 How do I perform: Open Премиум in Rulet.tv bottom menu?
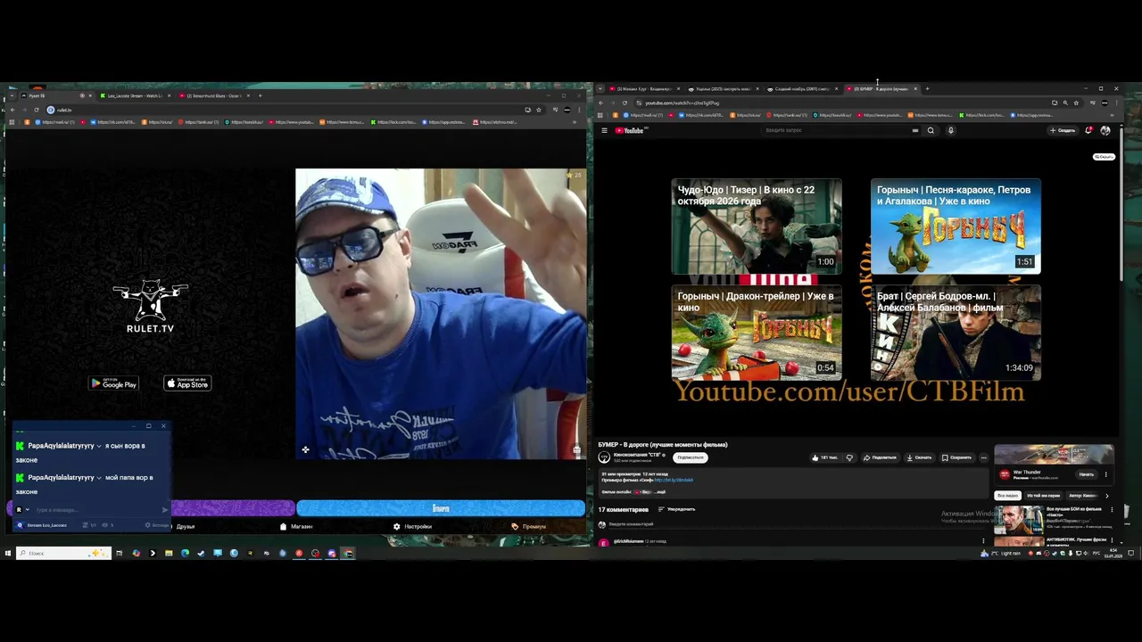point(529,526)
